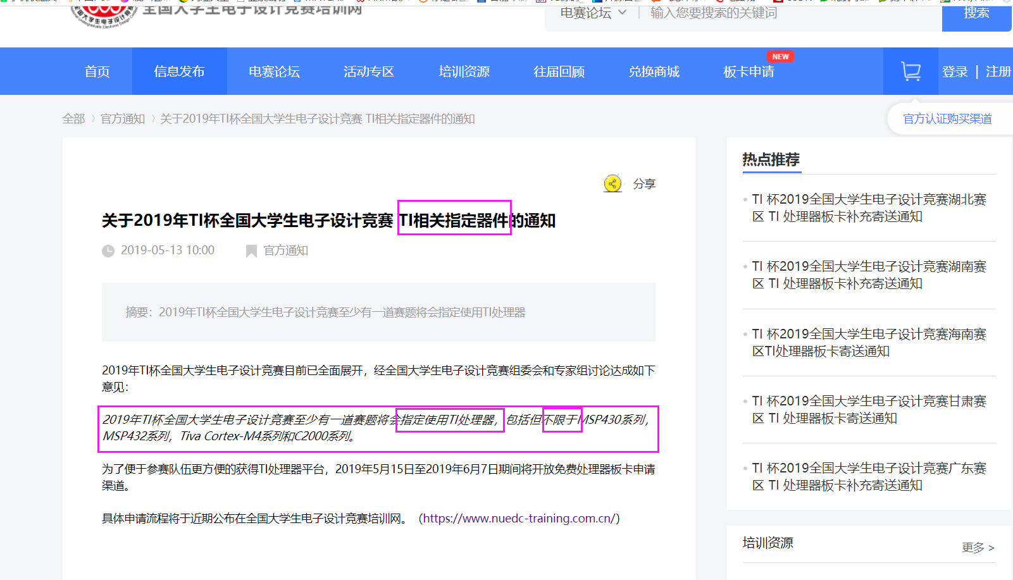1013x580 pixels.
Task: Click the breadcrumb article title text
Action: [x=318, y=119]
